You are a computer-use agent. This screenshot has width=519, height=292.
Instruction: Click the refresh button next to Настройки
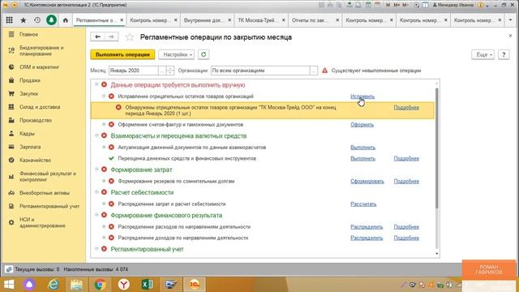point(204,54)
